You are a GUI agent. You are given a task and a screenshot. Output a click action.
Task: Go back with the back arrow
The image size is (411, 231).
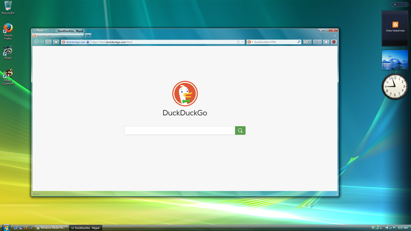36,42
